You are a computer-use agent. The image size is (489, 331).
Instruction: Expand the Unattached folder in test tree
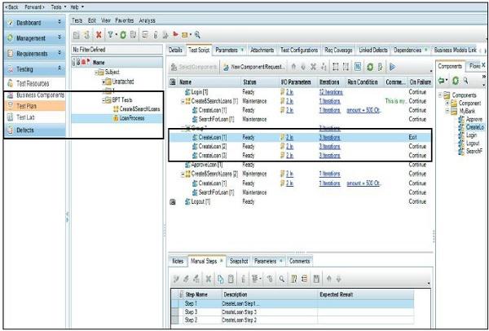click(104, 82)
